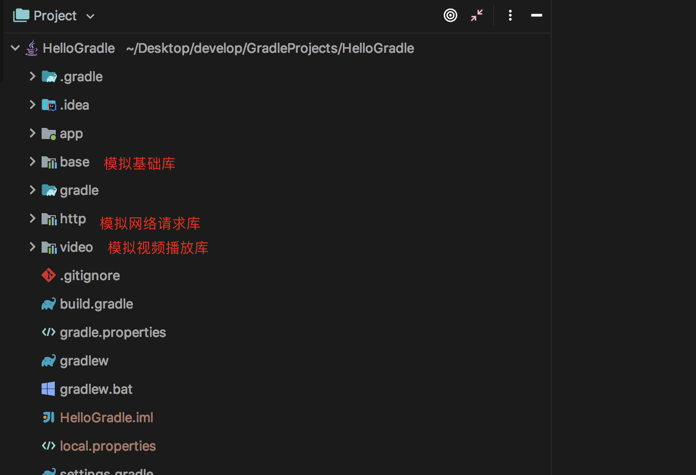Click the local.properties file icon

tap(49, 446)
